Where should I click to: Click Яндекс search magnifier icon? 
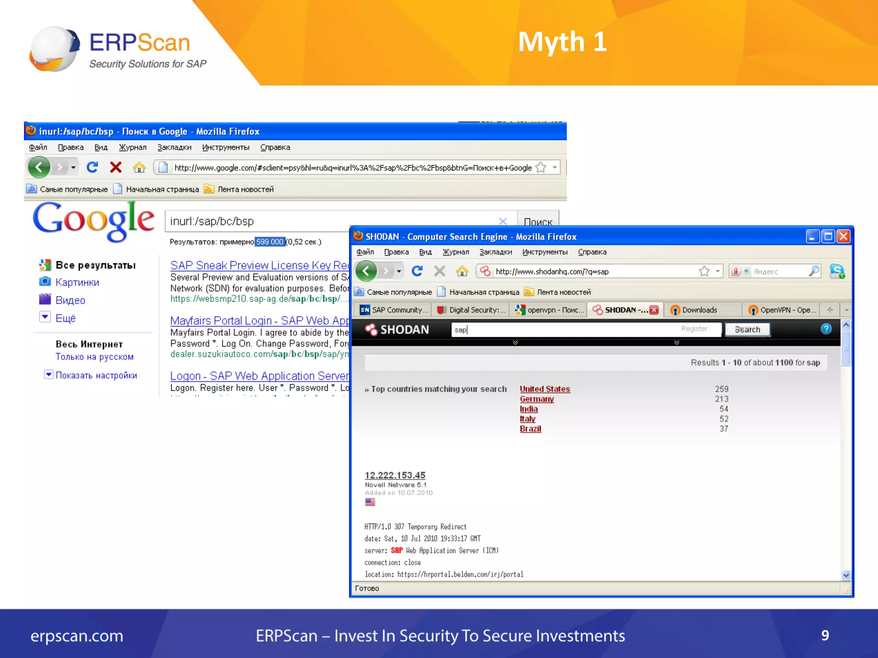[x=814, y=271]
